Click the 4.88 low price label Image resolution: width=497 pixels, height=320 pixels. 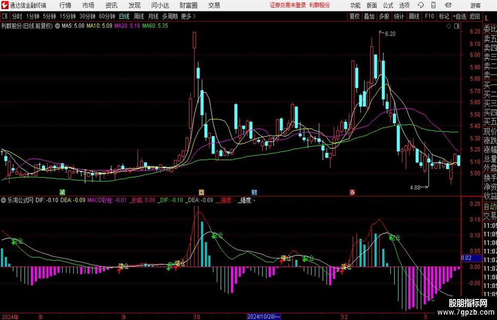click(x=415, y=188)
